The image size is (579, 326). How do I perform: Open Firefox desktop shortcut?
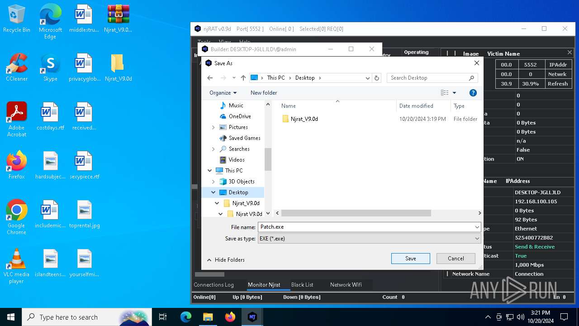coord(17,165)
